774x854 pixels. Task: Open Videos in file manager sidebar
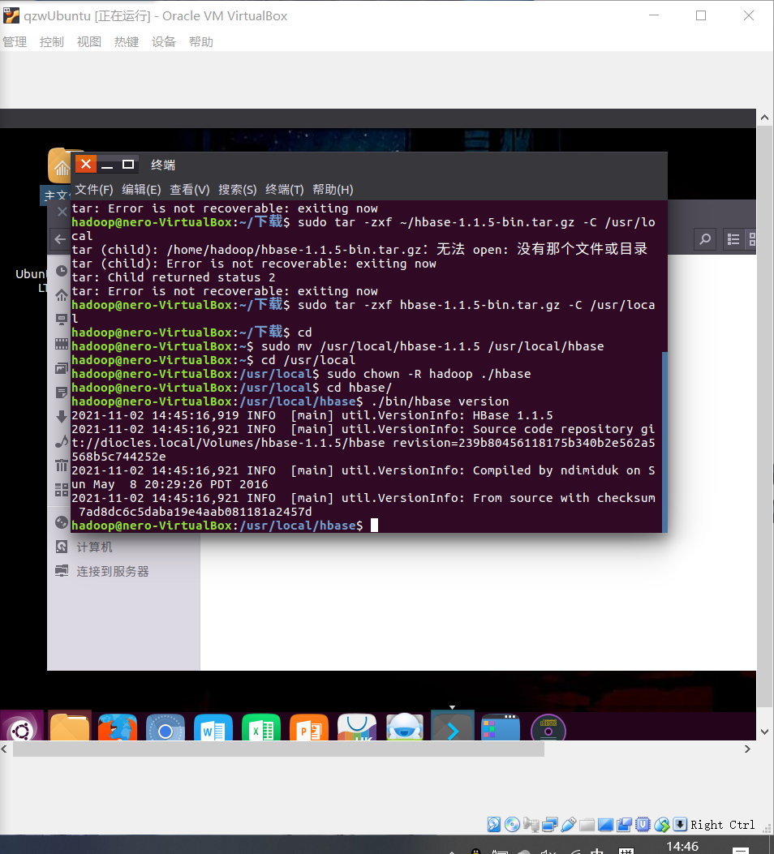tap(62, 344)
